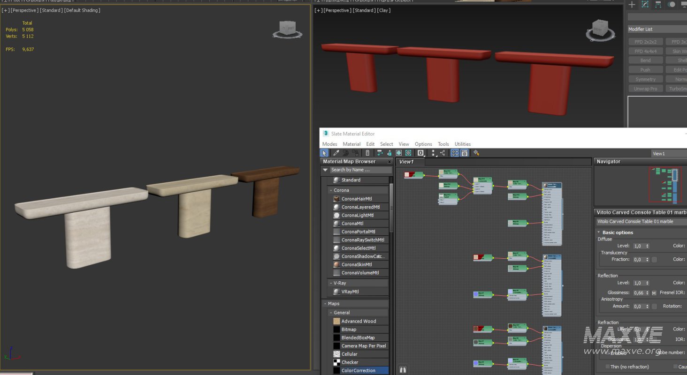687x375 pixels.
Task: Click the Unwrap Pro modifier button
Action: pyautogui.click(x=646, y=89)
